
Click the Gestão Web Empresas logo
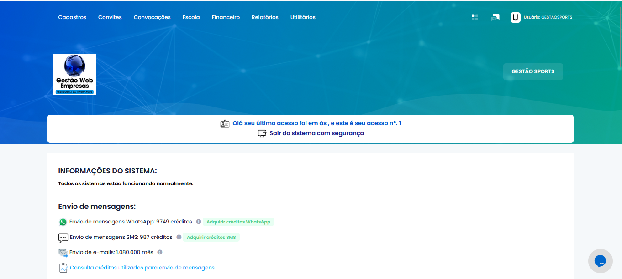click(x=74, y=74)
